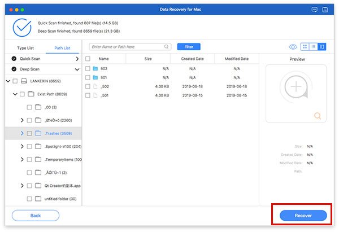Click the 4.00 KB size of _502
Image resolution: width=339 pixels, height=232 pixels.
162,86
